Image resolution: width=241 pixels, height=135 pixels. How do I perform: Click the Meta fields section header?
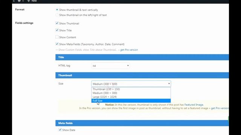[142, 123]
